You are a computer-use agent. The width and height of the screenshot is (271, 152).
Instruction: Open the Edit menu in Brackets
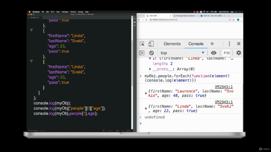pyautogui.click(x=47, y=12)
